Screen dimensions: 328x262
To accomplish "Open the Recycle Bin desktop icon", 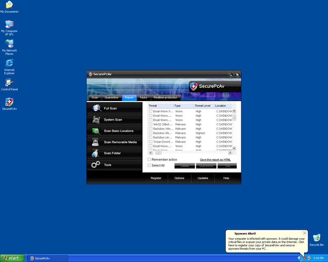I will click(x=316, y=238).
